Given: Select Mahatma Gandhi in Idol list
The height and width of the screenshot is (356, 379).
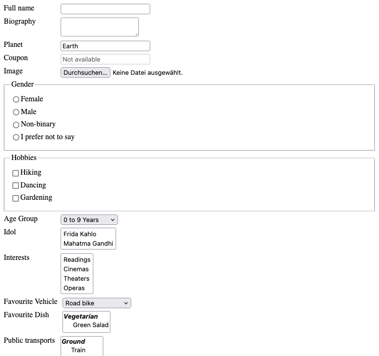Looking at the screenshot, I should click(x=88, y=243).
